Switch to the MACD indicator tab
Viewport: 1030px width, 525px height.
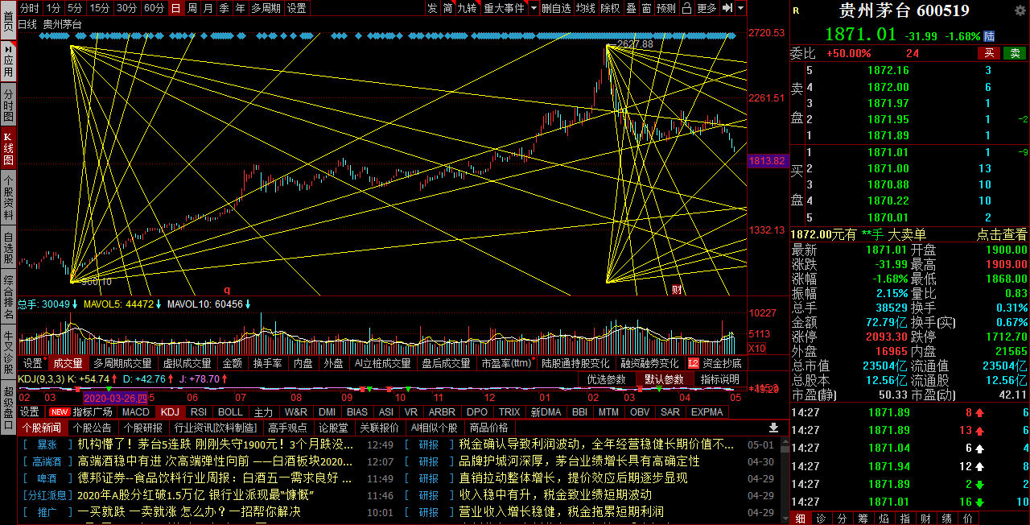tap(135, 411)
